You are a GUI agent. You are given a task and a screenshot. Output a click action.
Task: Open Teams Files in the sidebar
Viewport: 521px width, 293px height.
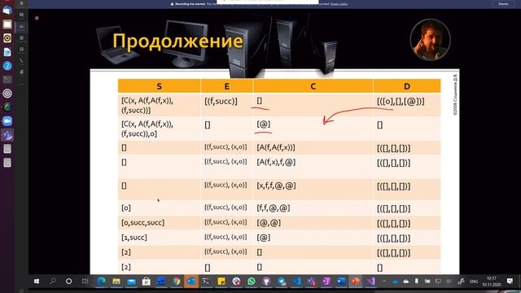[22, 72]
